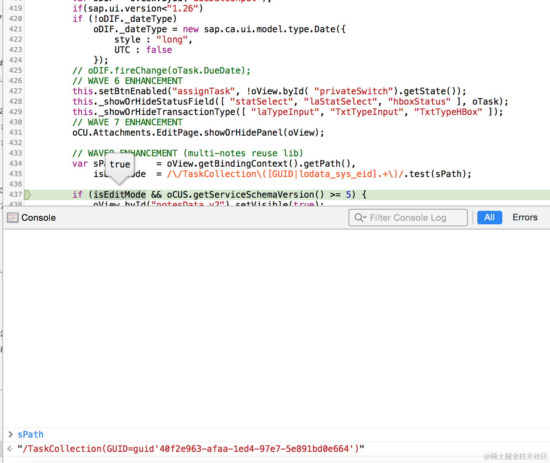Select the All log filter
The image size is (550, 463).
490,218
